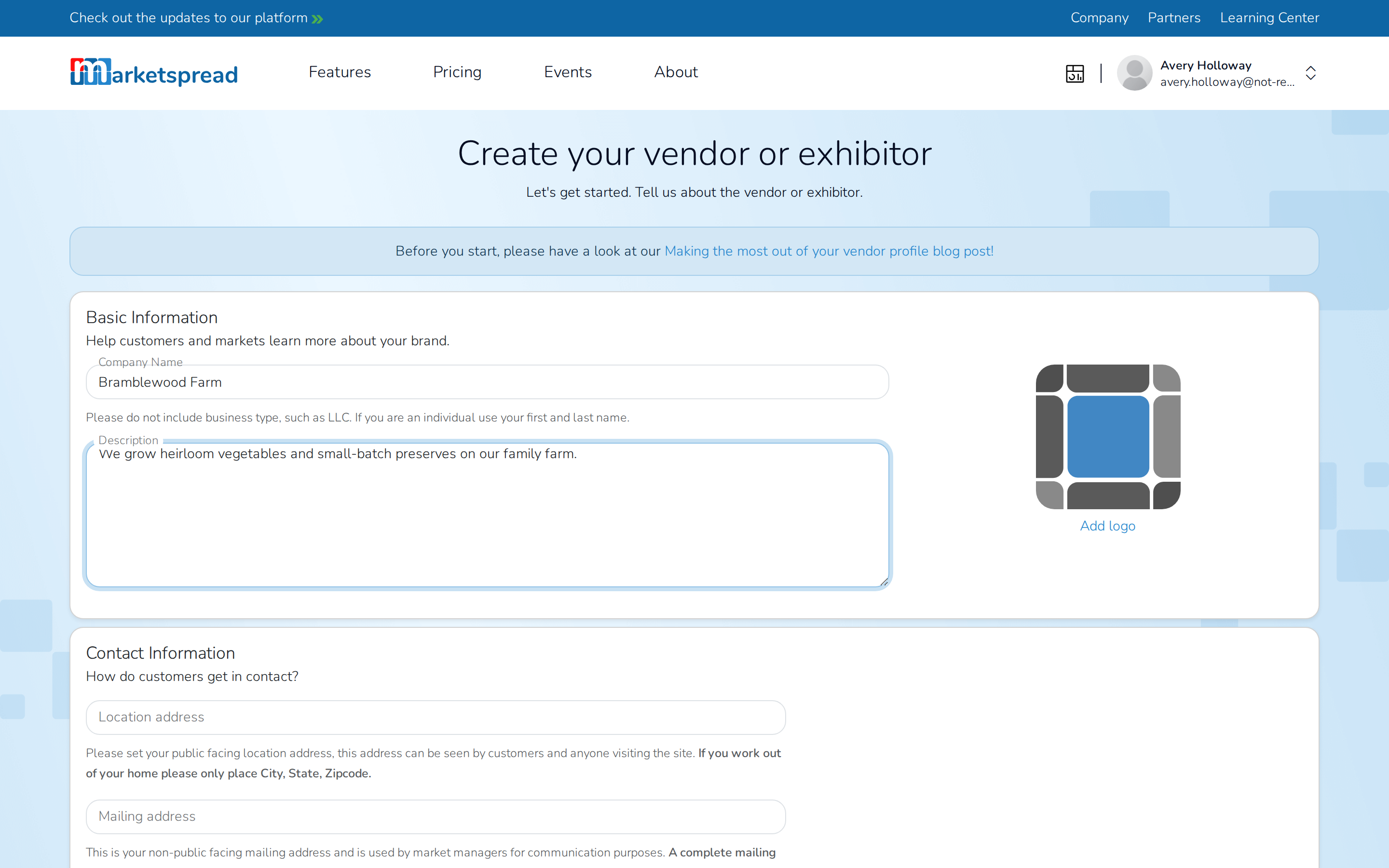Click the Company Name field
Image resolution: width=1389 pixels, height=868 pixels.
487,382
